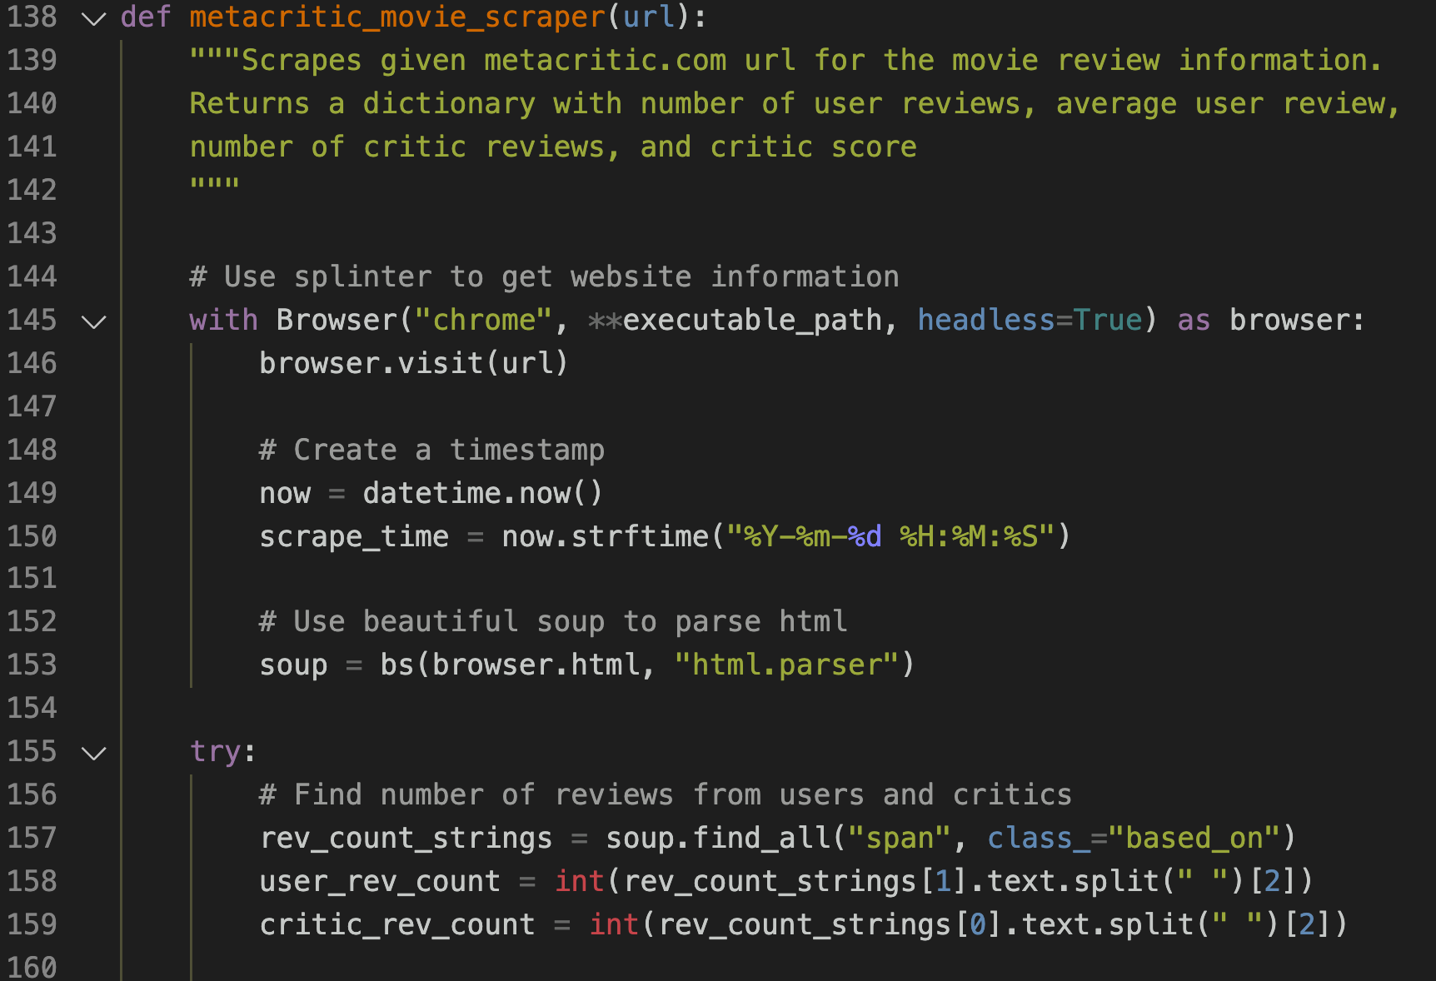Click comment 'Use beautiful soup to parse html'
The image size is (1436, 981).
tap(554, 622)
